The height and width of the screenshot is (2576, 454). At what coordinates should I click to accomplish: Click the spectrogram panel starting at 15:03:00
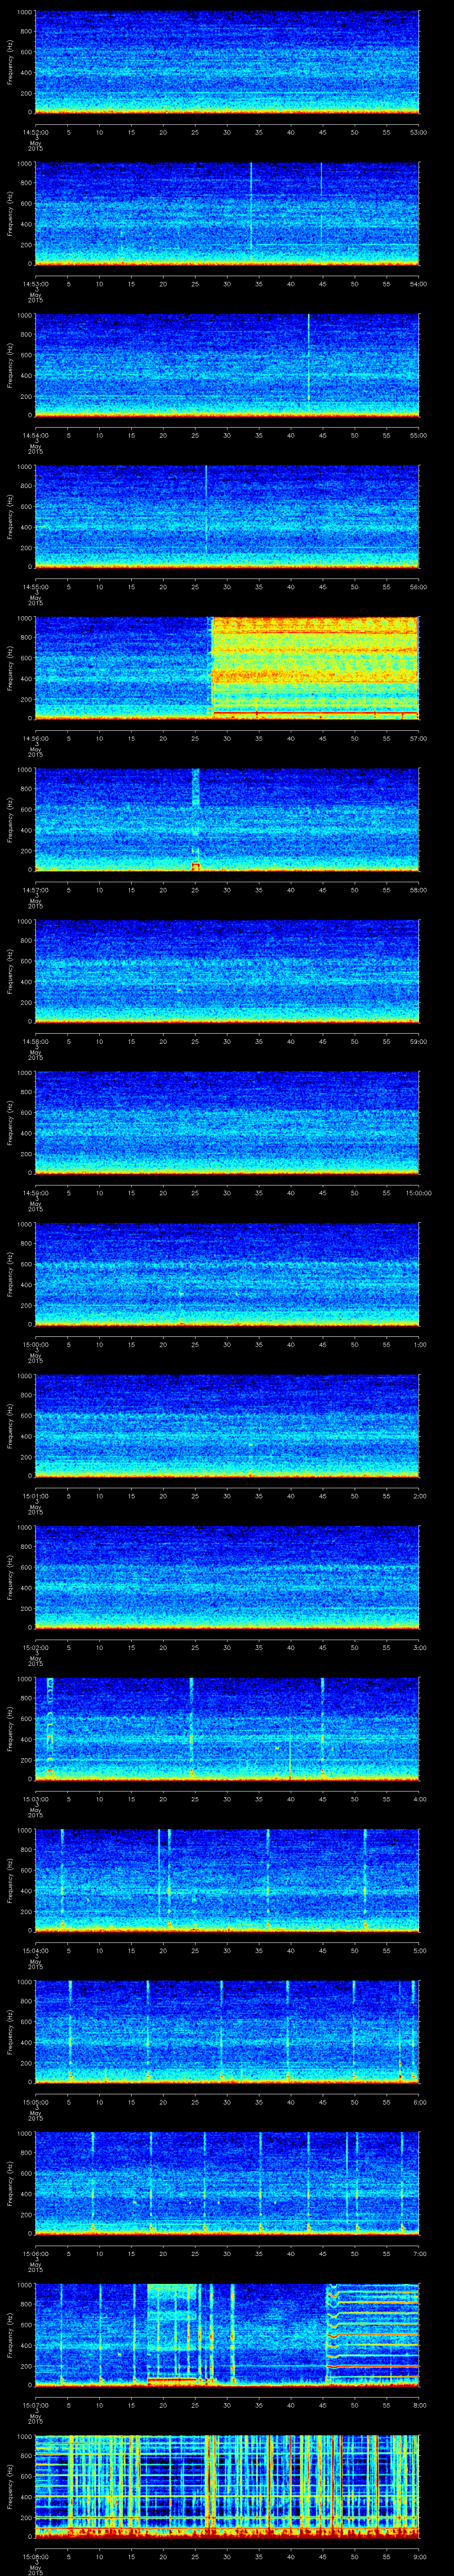point(227,1728)
